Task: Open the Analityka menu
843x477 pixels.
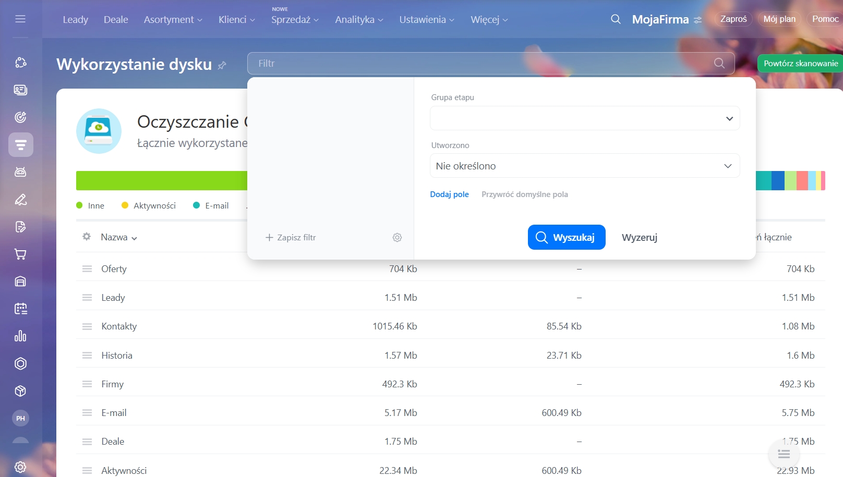Action: coord(359,20)
